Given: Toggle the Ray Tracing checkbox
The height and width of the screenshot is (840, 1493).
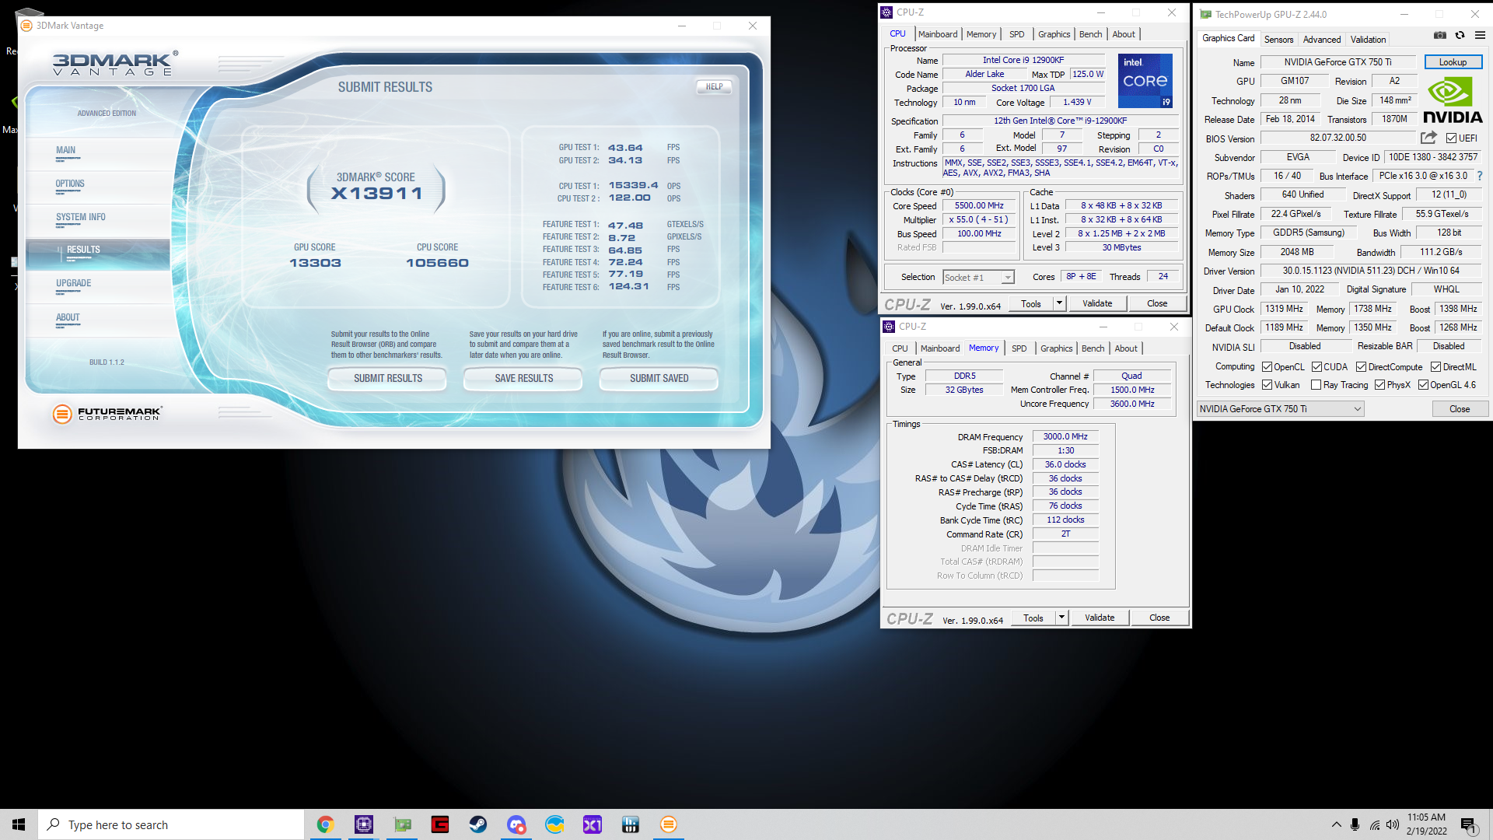Looking at the screenshot, I should (1316, 385).
